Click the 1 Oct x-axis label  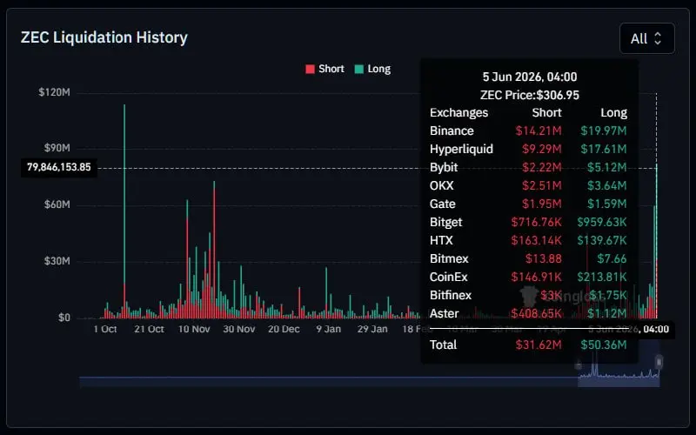coord(104,330)
